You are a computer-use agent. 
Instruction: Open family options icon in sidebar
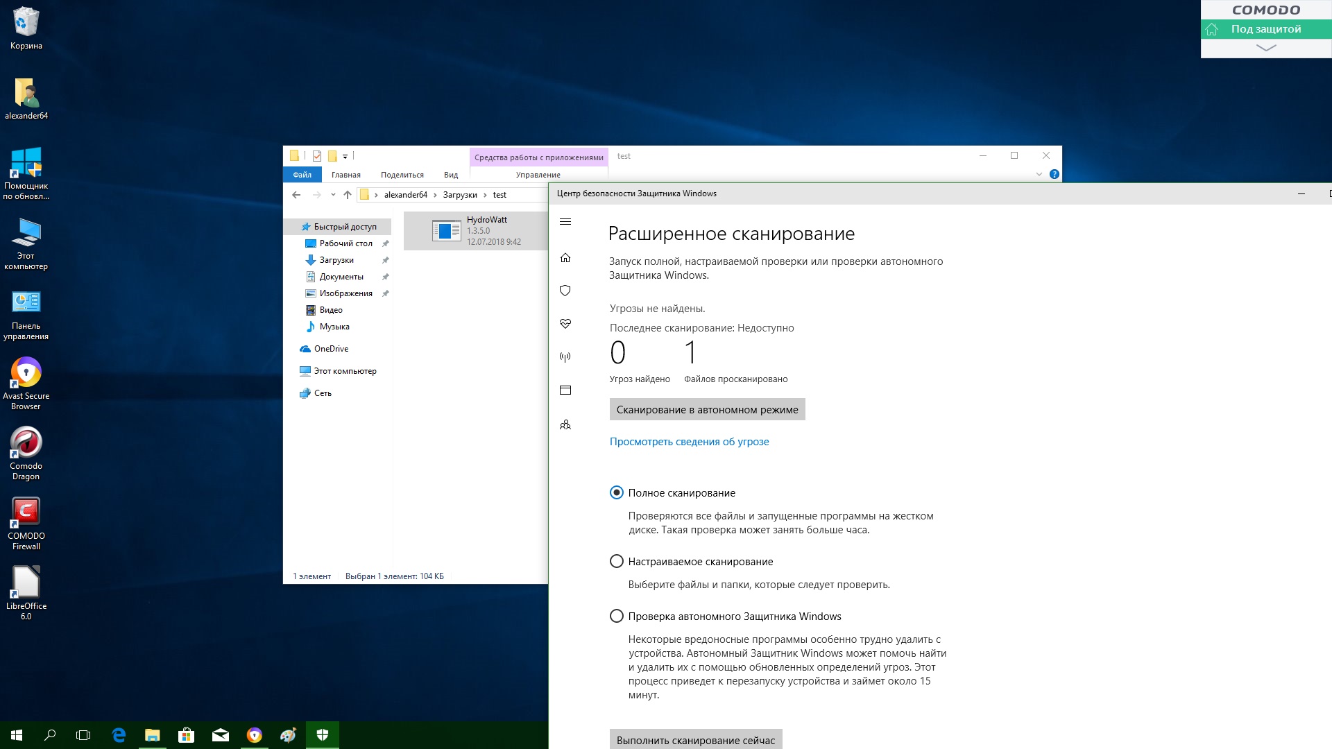coord(565,424)
